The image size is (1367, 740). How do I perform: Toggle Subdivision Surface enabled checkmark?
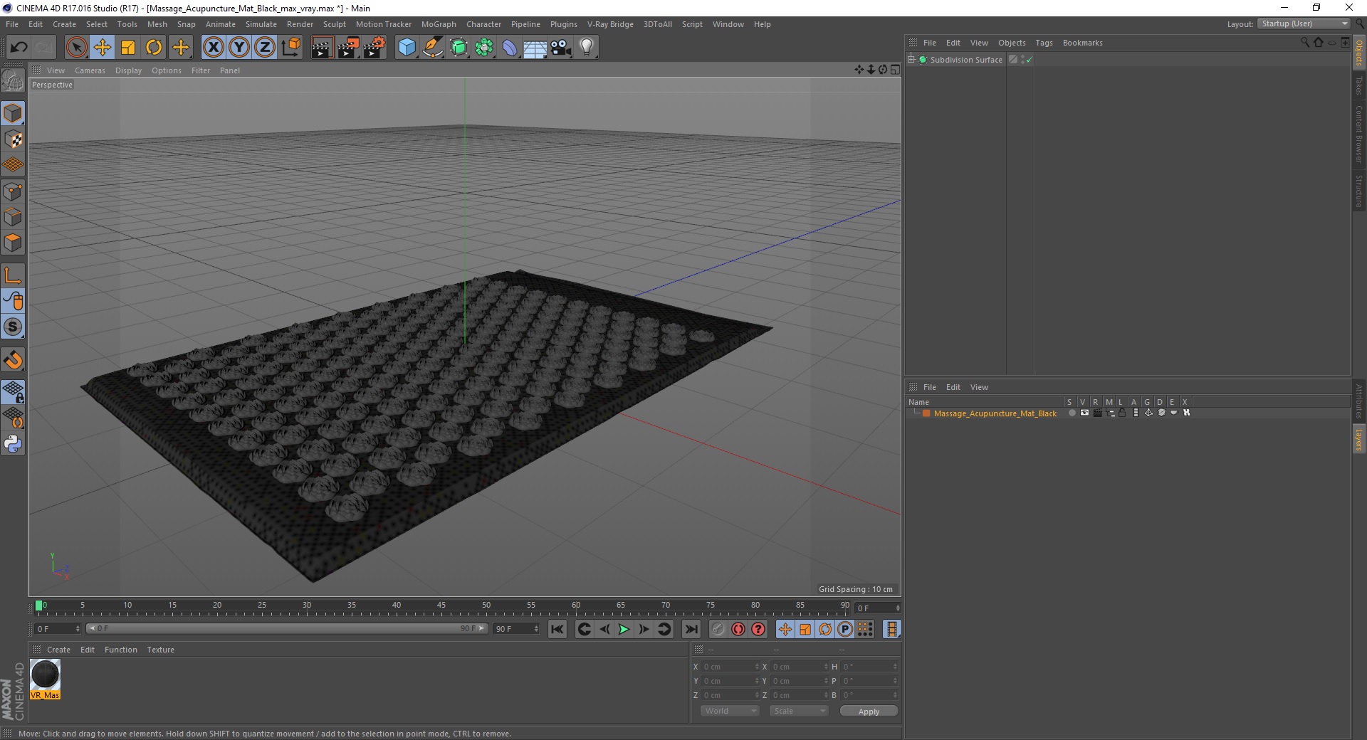1029,60
